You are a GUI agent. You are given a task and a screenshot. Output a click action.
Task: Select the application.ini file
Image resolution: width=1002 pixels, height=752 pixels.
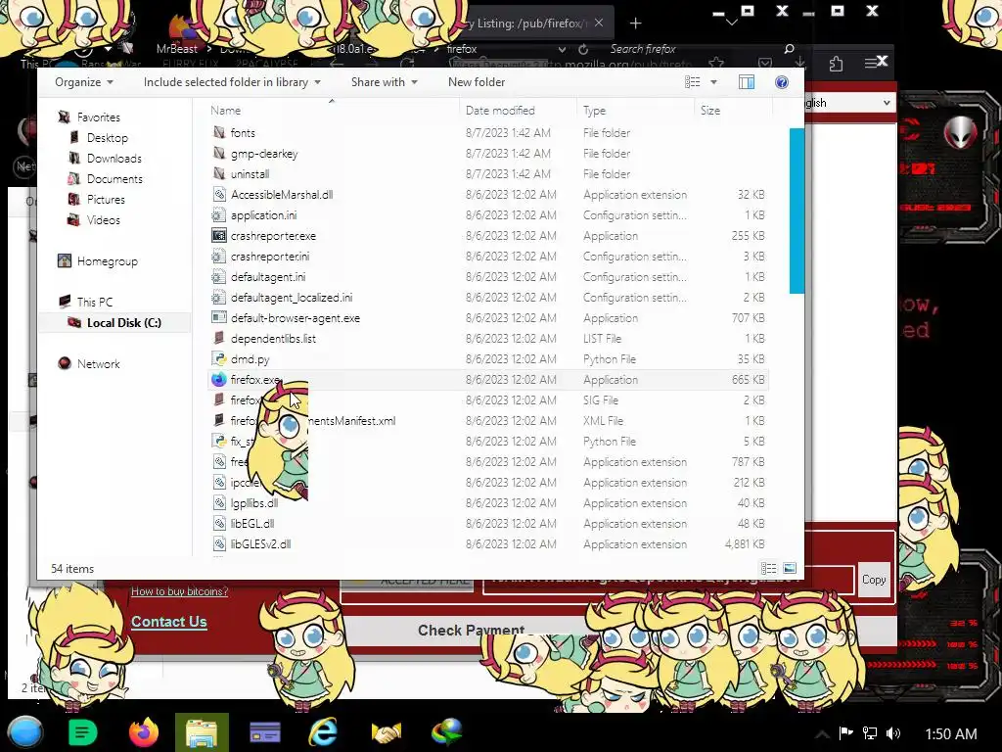click(x=263, y=214)
